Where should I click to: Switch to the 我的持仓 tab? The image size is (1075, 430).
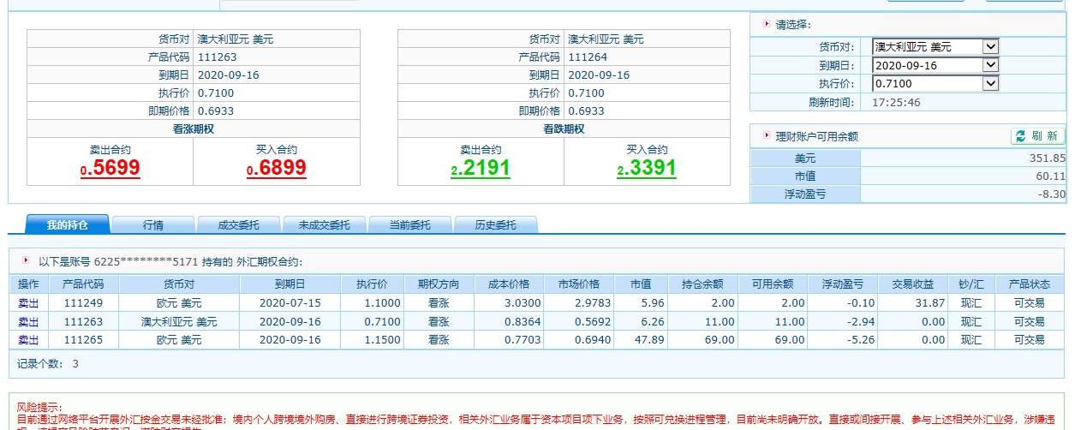click(67, 225)
